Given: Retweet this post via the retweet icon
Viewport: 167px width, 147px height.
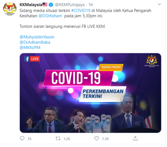Looking at the screenshot, I should pos(58,139).
